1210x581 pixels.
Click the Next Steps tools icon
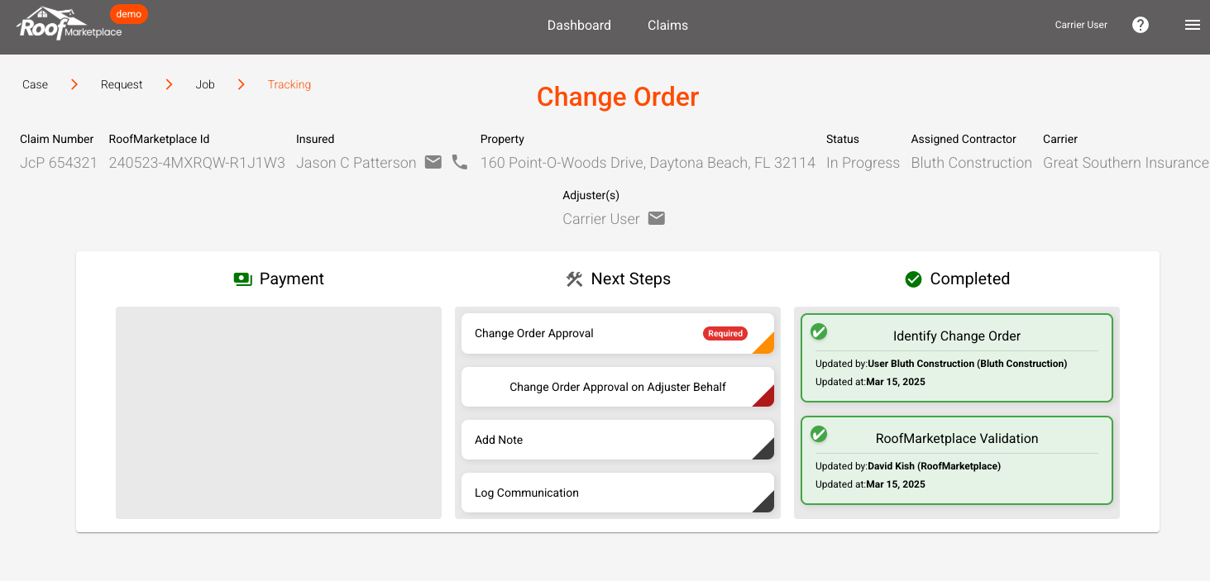click(x=574, y=279)
